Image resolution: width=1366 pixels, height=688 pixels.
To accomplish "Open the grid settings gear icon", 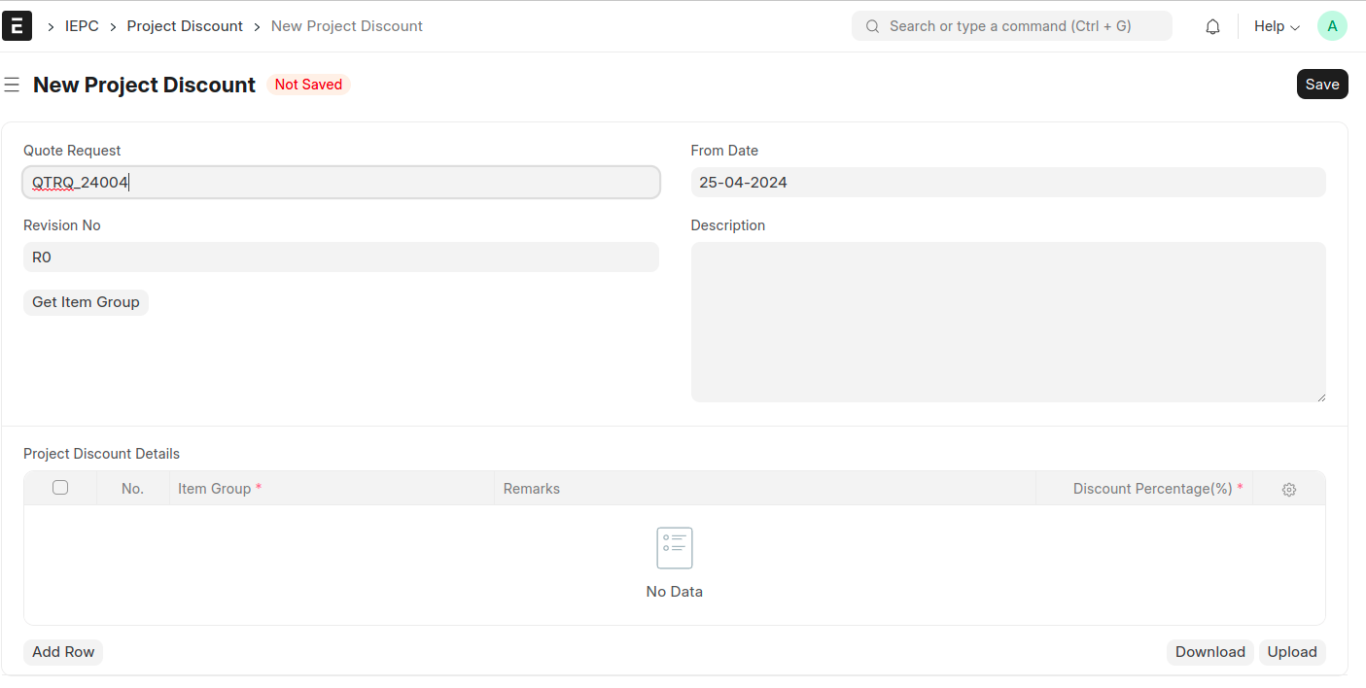I will tap(1289, 489).
